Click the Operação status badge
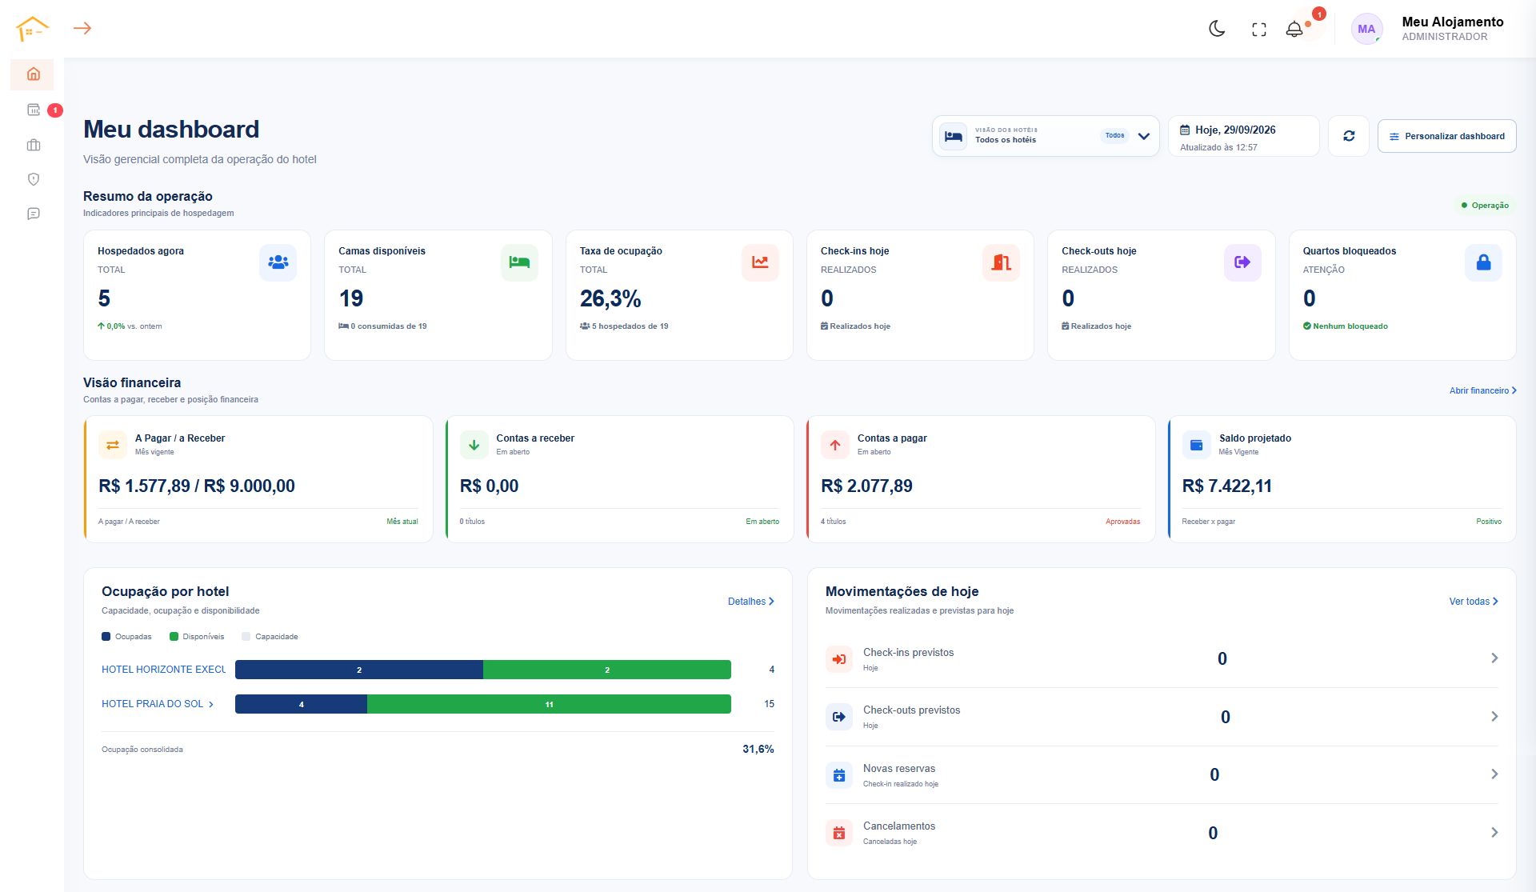The image size is (1536, 892). click(x=1485, y=206)
